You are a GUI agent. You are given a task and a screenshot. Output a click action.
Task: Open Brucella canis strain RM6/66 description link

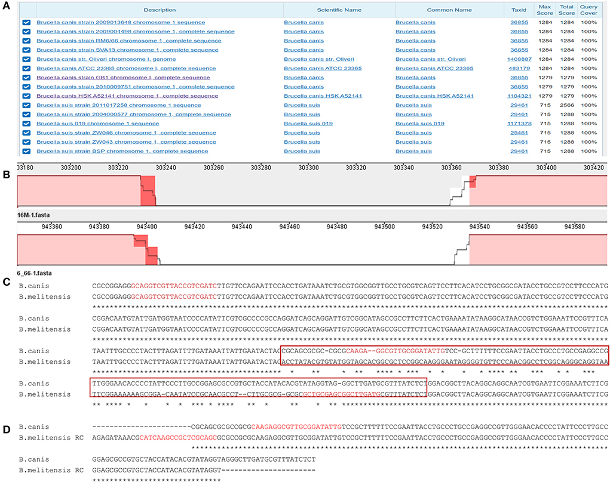pyautogui.click(x=129, y=41)
